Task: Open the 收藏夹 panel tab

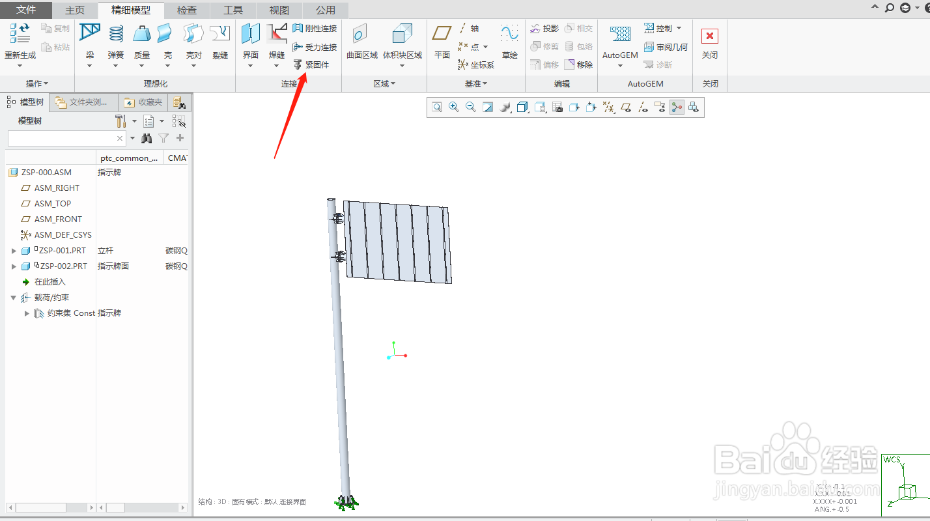Action: [x=143, y=102]
